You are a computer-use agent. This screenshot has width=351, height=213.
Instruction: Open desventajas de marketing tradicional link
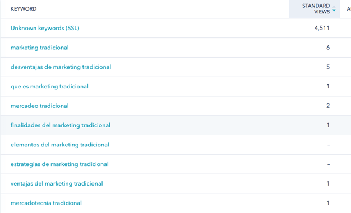[x=61, y=67]
